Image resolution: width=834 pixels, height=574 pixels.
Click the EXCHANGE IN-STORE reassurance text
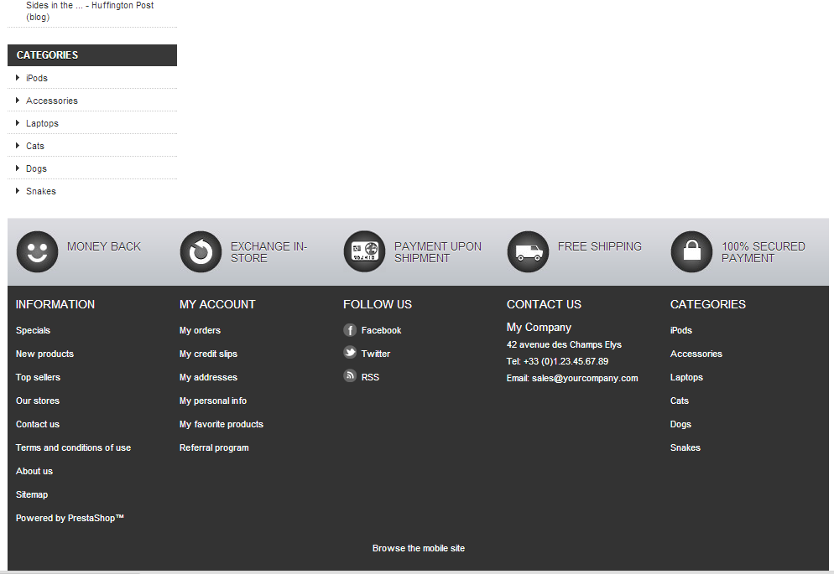point(268,252)
